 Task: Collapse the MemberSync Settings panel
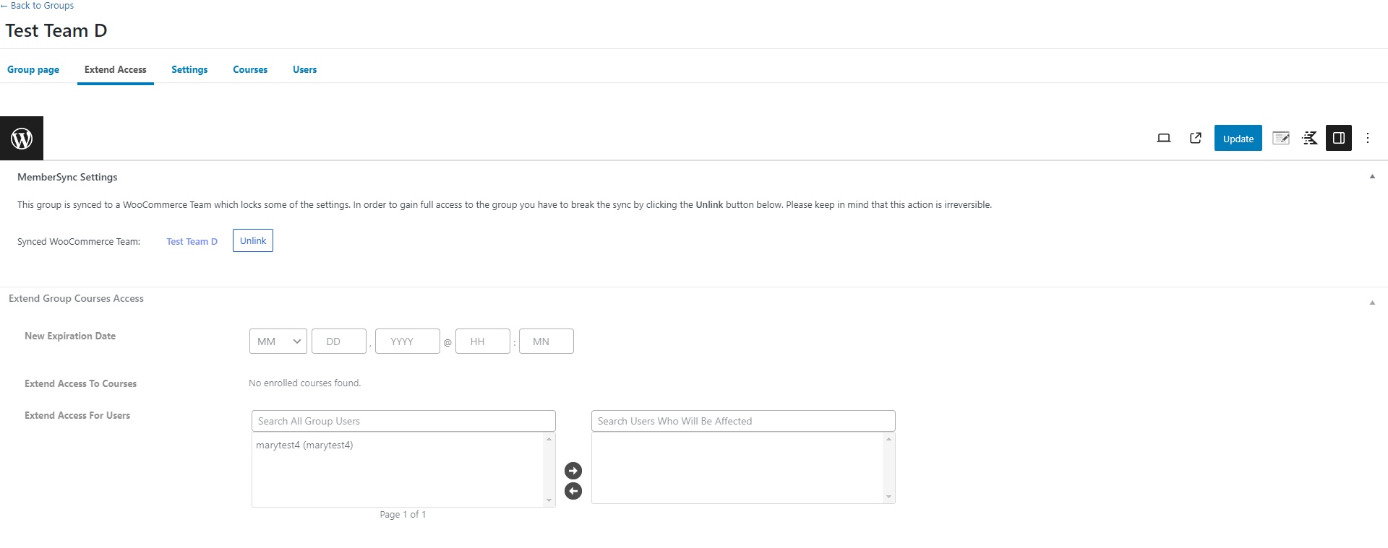(x=1372, y=177)
